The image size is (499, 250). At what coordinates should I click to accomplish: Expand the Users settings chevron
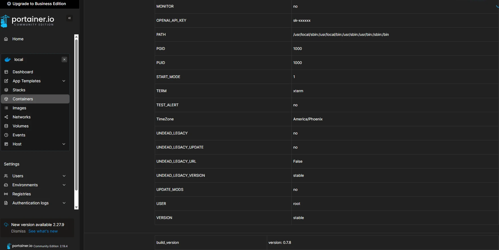[64, 176]
